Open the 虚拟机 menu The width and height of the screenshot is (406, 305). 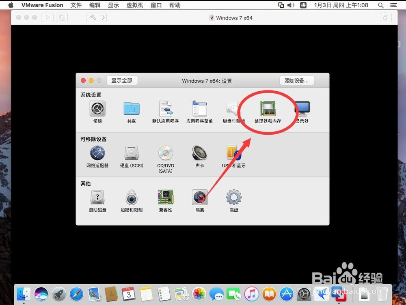coord(135,5)
